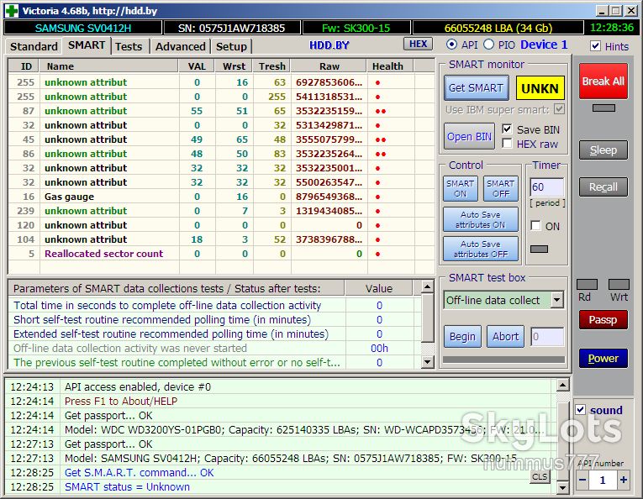Click the SMART ON control button
The width and height of the screenshot is (643, 499).
pyautogui.click(x=460, y=188)
